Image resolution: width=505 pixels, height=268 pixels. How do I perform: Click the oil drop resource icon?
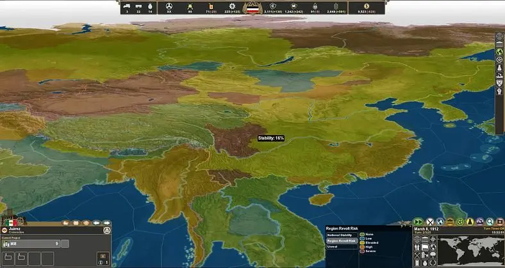[x=314, y=6]
